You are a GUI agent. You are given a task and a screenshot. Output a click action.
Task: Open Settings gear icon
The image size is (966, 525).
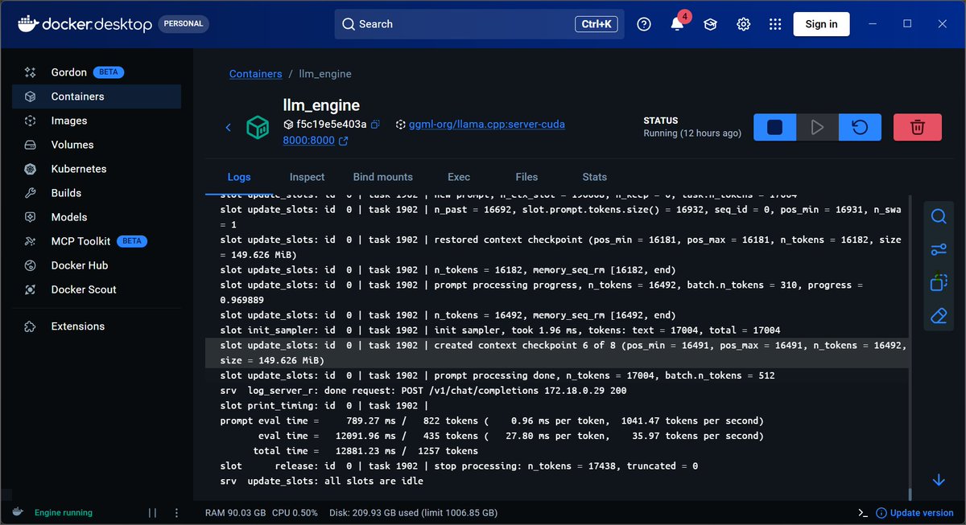tap(743, 24)
